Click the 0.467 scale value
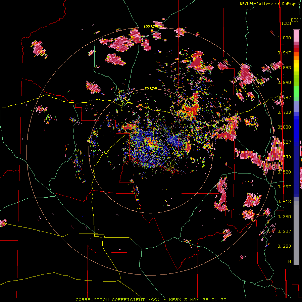Image resolution: width=302 pixels, height=302 pixels. click(284, 187)
